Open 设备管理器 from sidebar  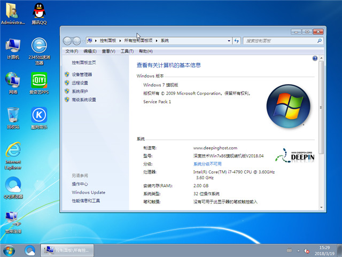click(82, 74)
